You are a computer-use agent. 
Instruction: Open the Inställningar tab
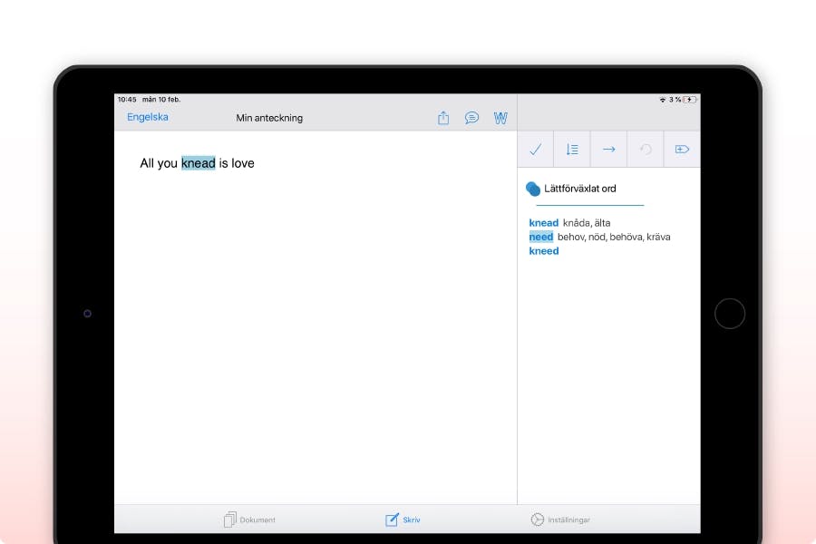click(x=560, y=520)
